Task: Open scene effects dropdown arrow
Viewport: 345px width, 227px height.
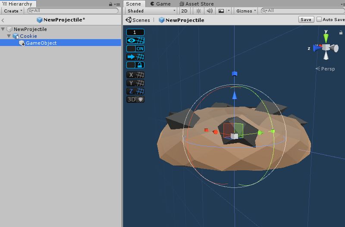Action: click(229, 10)
